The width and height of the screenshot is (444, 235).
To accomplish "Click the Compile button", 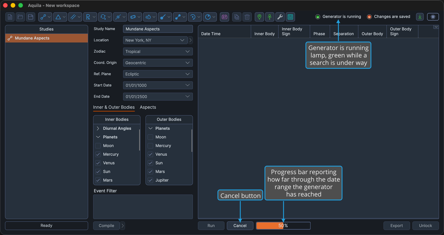I will [106, 226].
